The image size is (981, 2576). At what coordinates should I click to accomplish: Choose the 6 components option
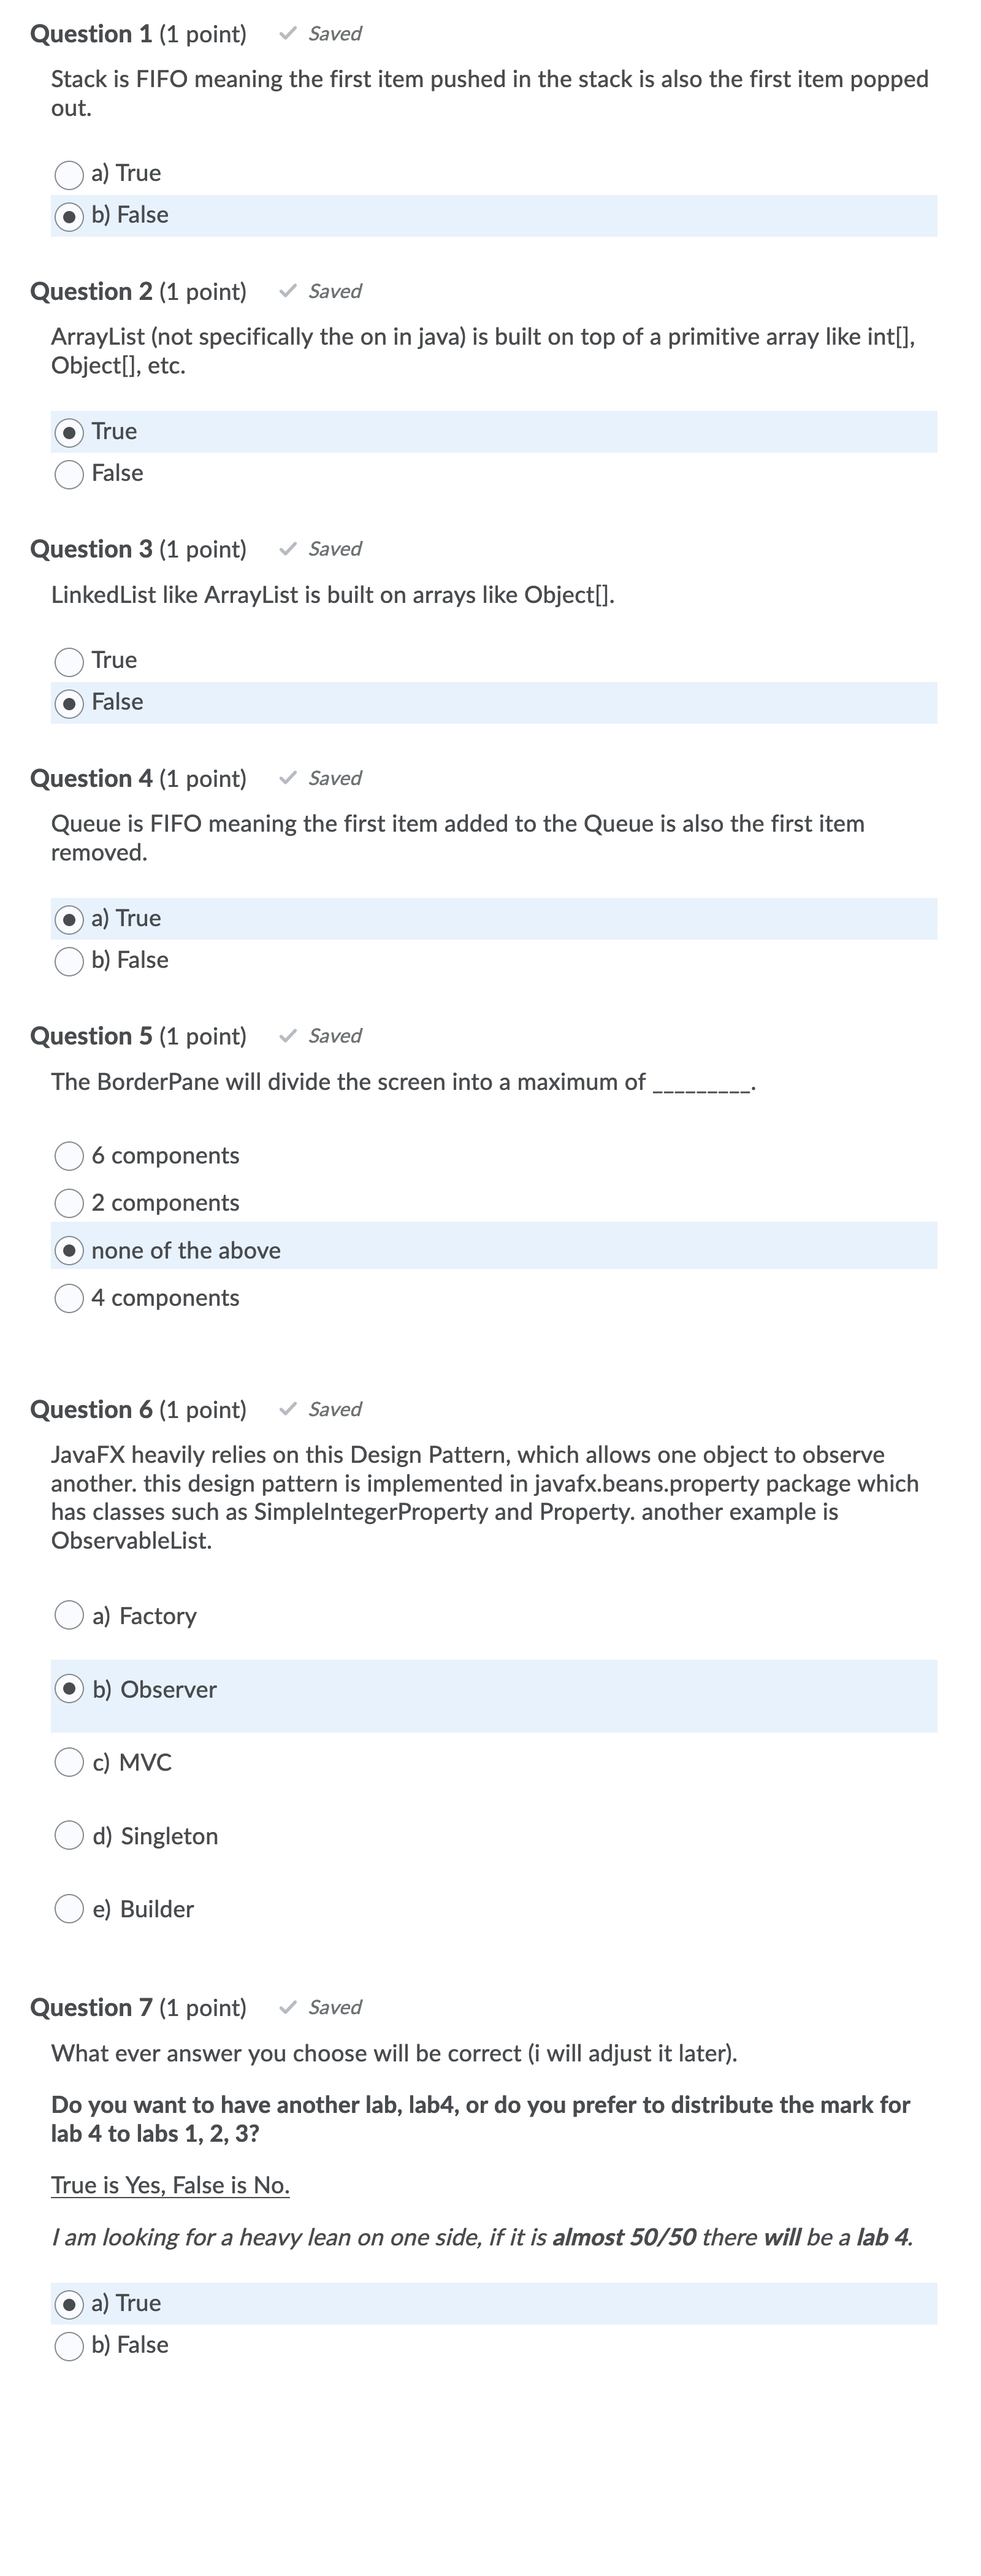click(69, 1156)
